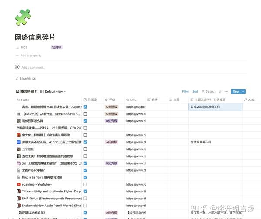Click the icon of the Tilt sensitivity row
The image size is (261, 219).
19,191
